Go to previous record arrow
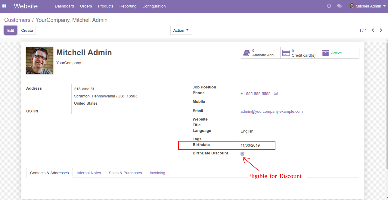Image resolution: width=388 pixels, height=200 pixels. [373, 30]
